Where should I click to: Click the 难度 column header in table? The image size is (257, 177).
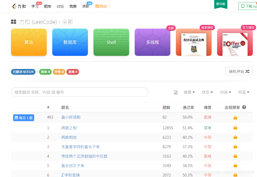(x=207, y=108)
